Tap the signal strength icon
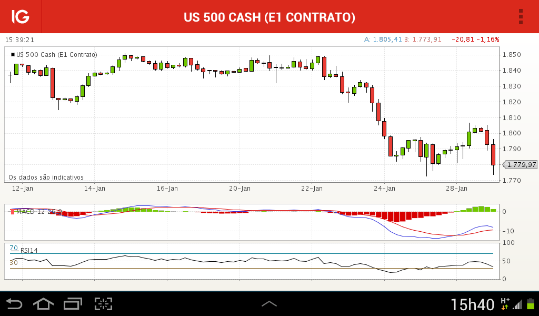Viewport: 539px width, 316px height. 517,304
